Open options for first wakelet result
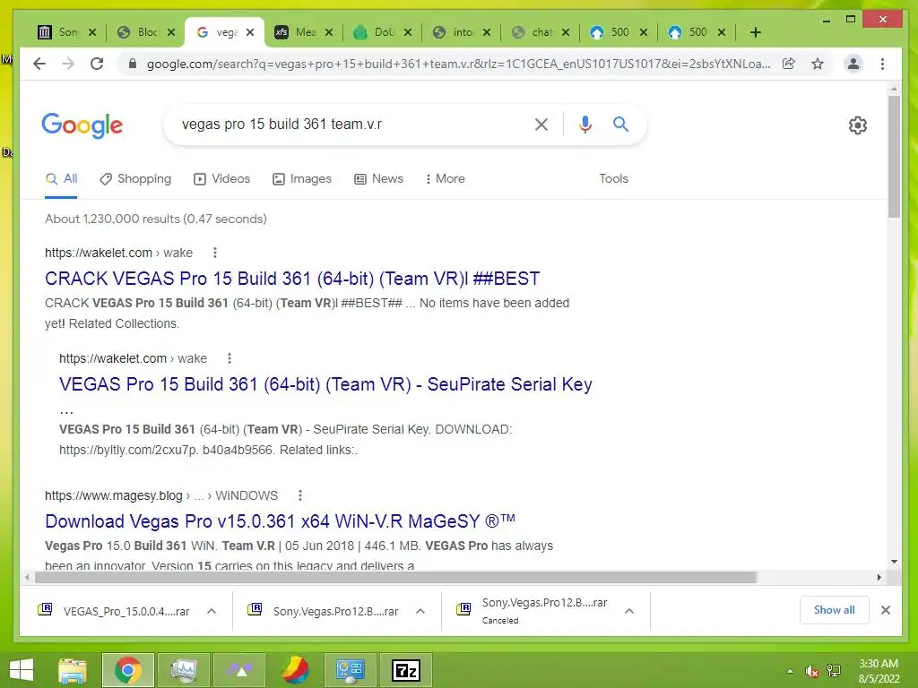918x688 pixels. [215, 253]
